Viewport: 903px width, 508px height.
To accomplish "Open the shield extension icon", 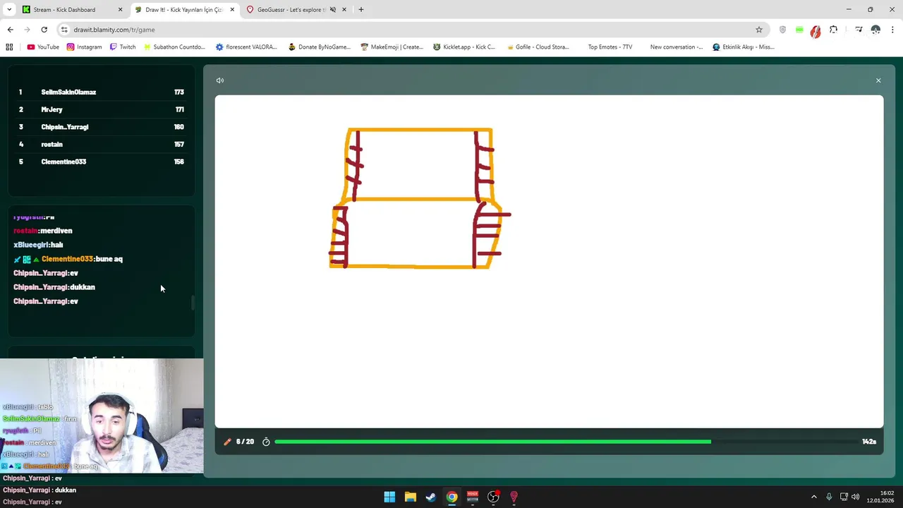I will point(782,30).
